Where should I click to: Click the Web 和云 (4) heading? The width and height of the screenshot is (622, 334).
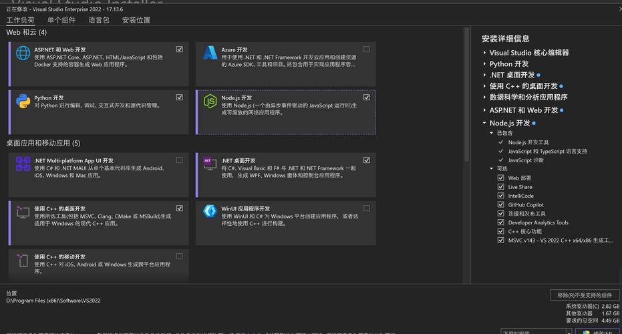click(x=26, y=32)
